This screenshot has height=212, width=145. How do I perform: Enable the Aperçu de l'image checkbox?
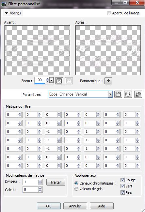coord(109,13)
